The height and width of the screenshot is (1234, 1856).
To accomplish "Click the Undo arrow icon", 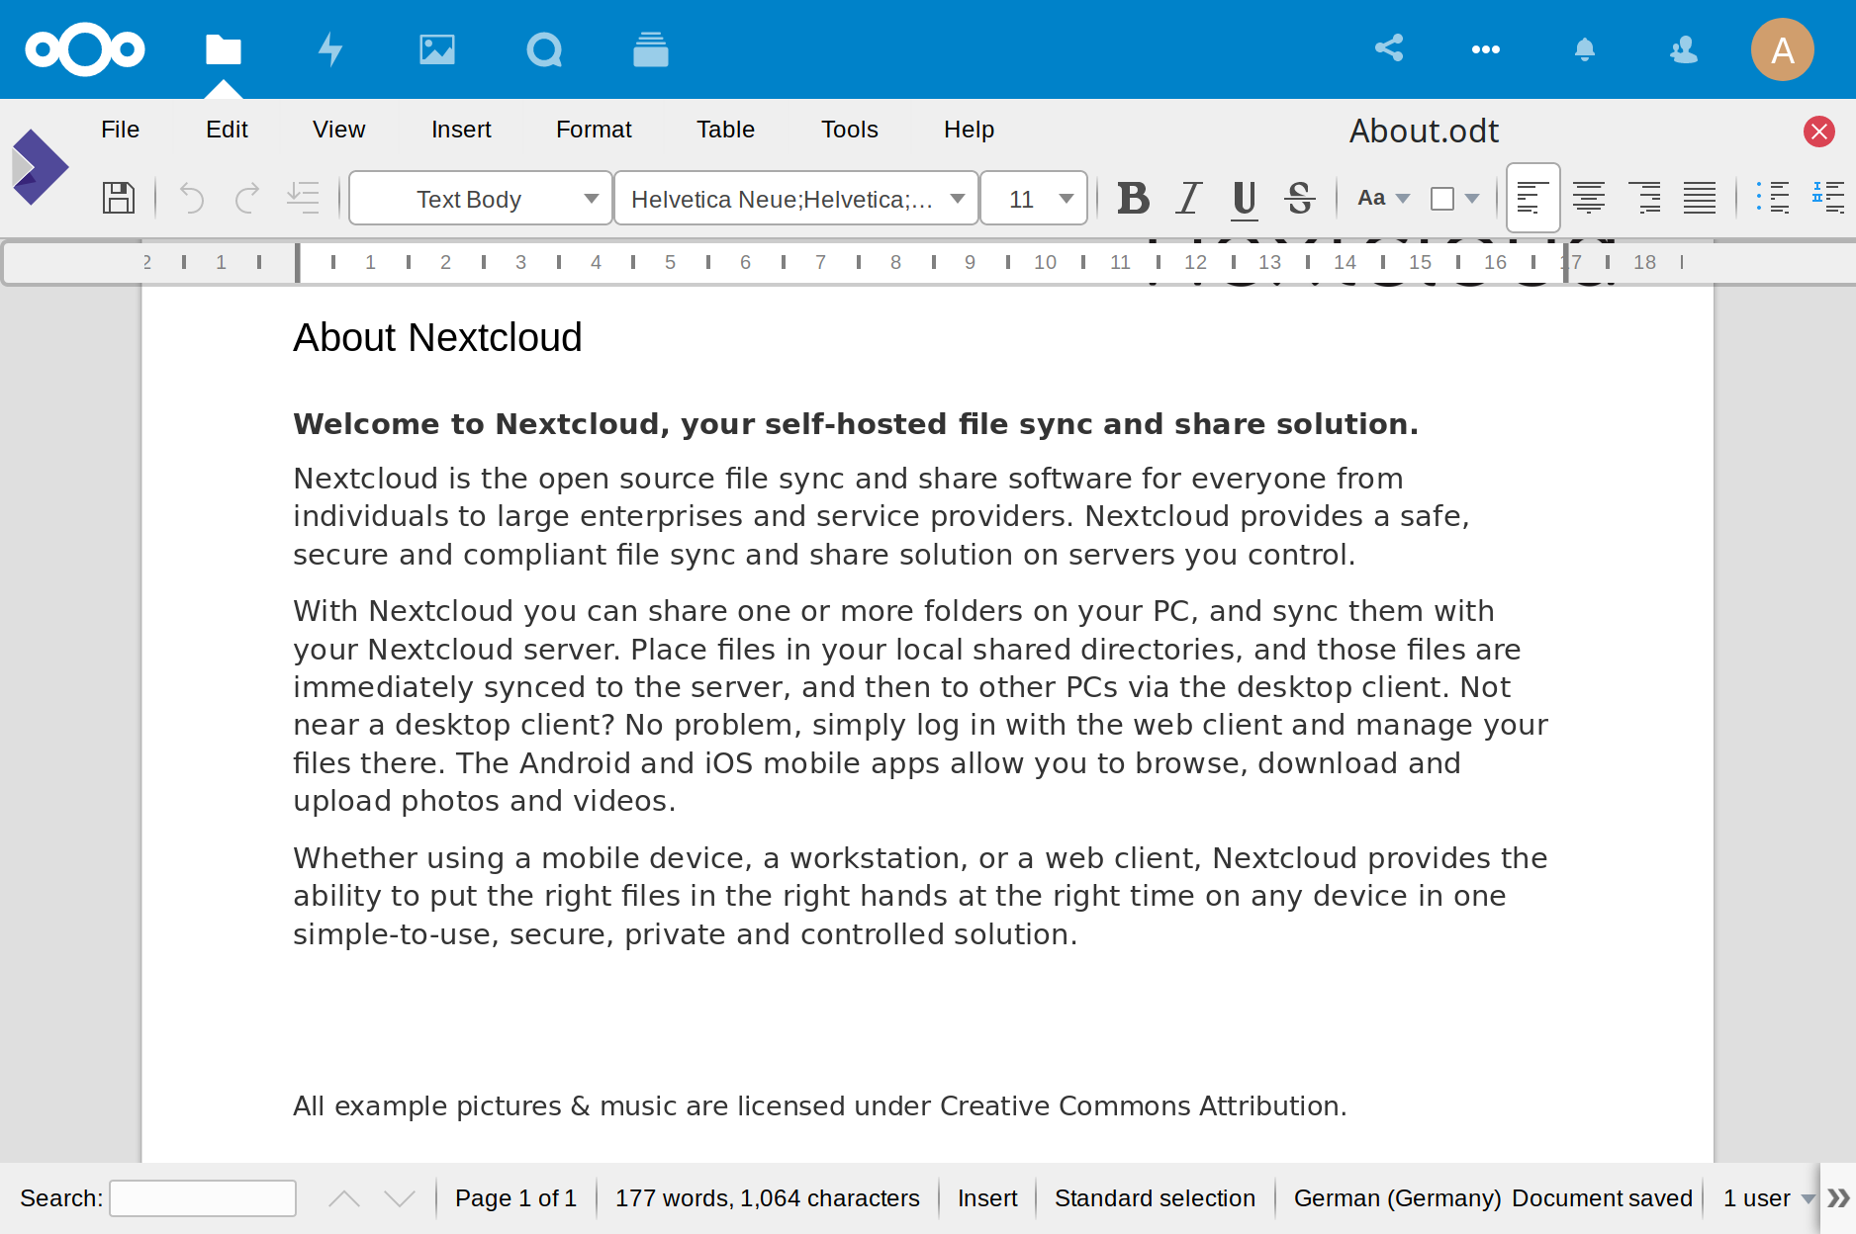I will point(192,198).
